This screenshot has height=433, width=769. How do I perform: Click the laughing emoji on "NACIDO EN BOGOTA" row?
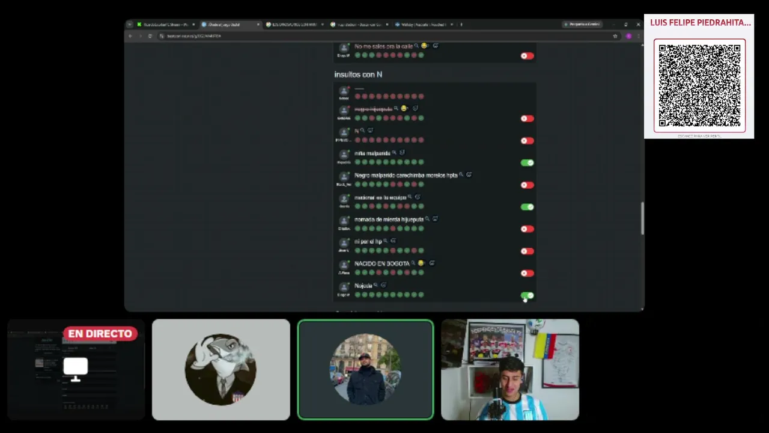click(421, 263)
